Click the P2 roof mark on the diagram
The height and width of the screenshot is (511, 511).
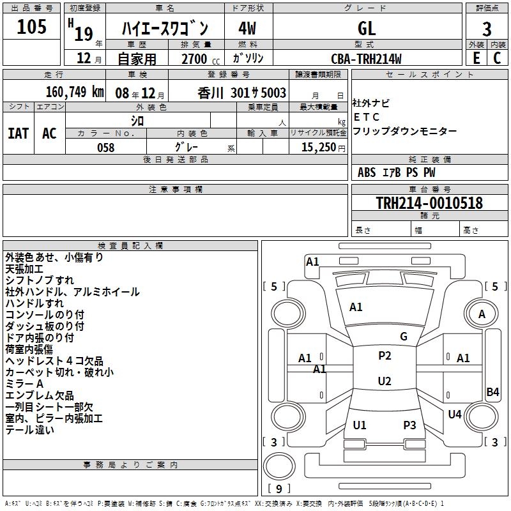click(385, 356)
